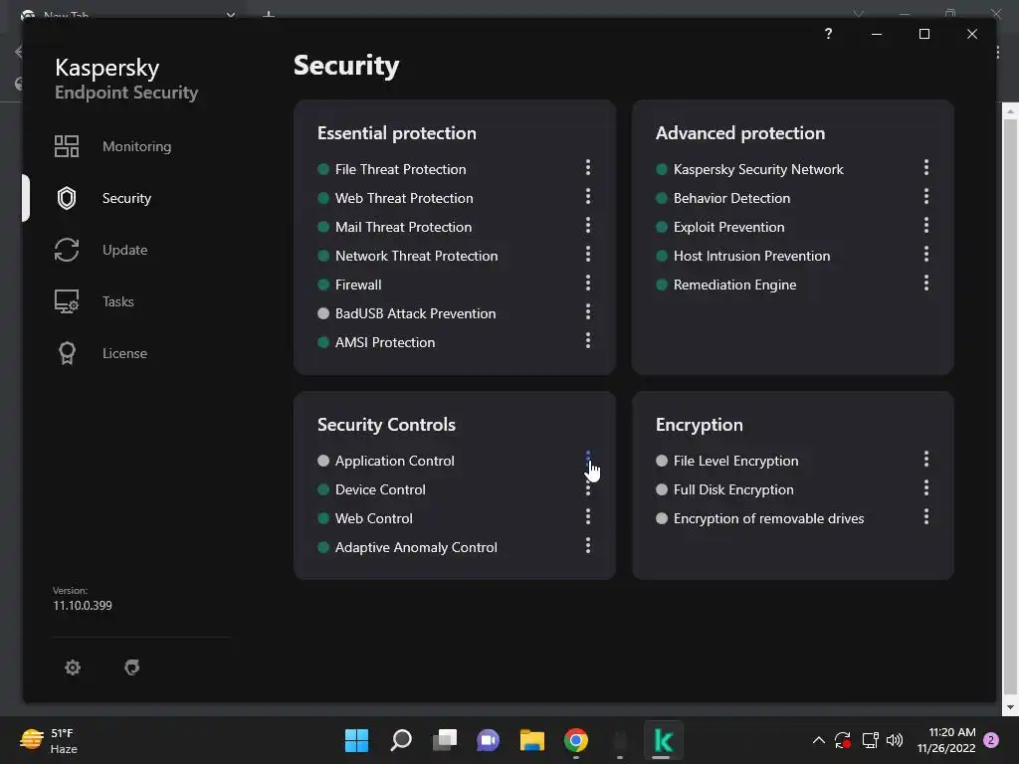Open the Monitoring section
Viewport: 1019px width, 764px height.
[x=136, y=146]
